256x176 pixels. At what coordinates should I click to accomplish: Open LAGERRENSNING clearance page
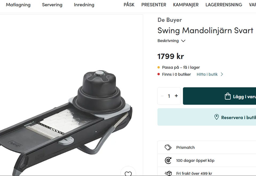224,5
